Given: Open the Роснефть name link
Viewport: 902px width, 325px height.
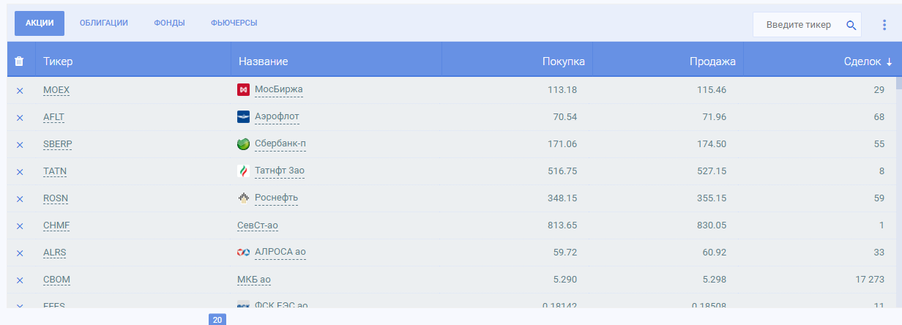Looking at the screenshot, I should click(276, 198).
